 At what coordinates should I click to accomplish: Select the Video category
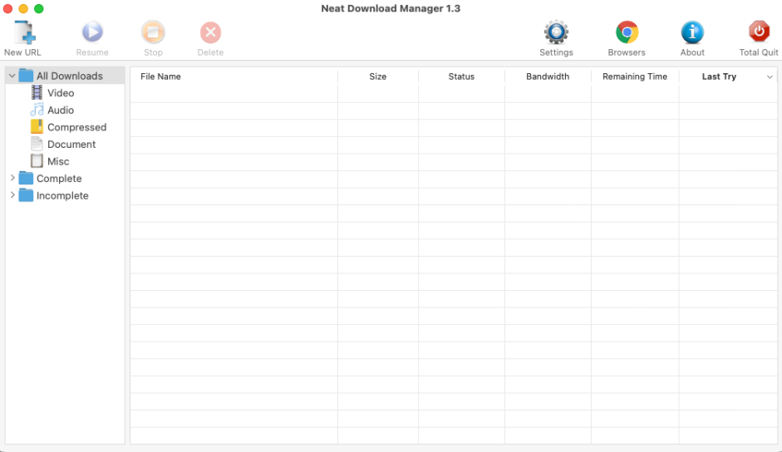click(x=60, y=93)
